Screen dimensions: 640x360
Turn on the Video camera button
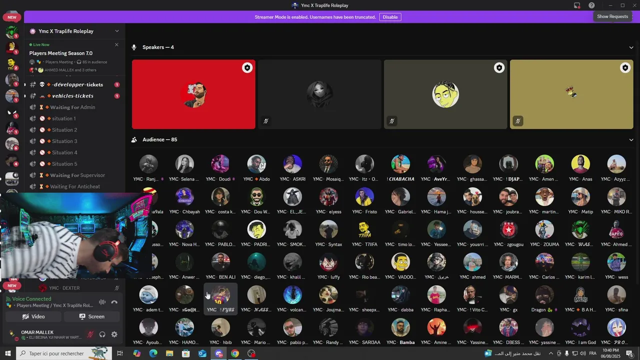point(33,316)
